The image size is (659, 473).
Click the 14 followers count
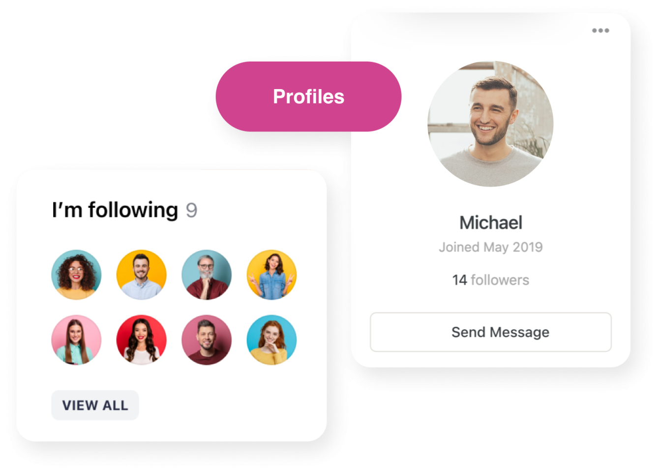pos(491,280)
